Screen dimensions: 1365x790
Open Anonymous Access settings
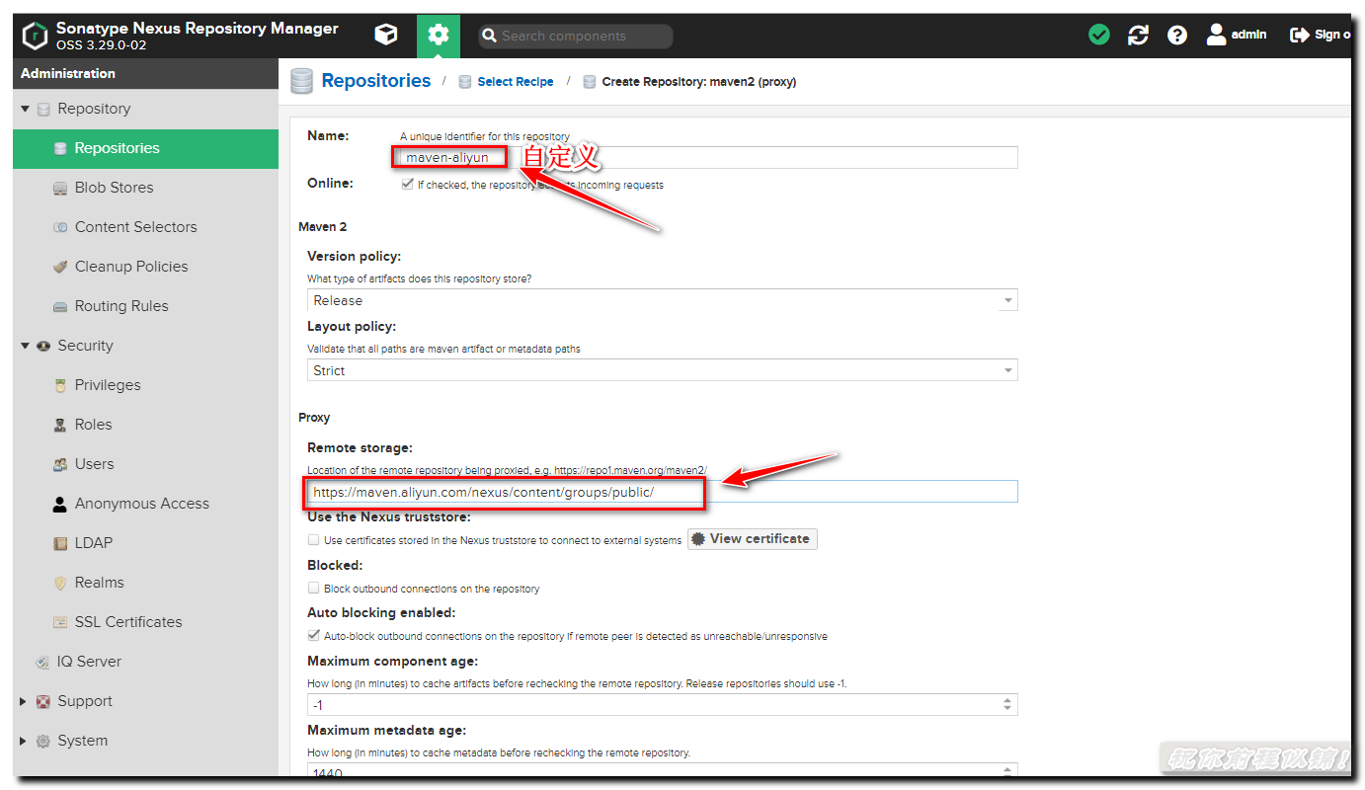[145, 504]
